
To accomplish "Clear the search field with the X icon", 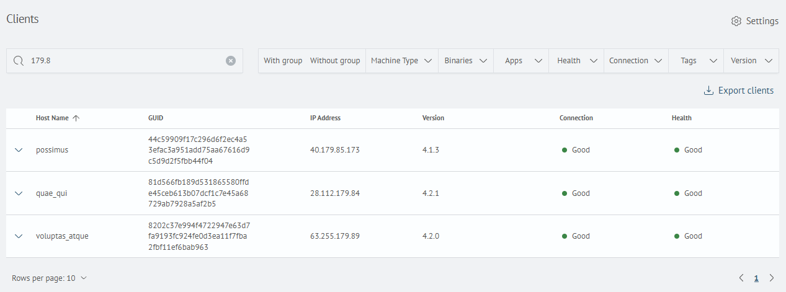I will (231, 61).
